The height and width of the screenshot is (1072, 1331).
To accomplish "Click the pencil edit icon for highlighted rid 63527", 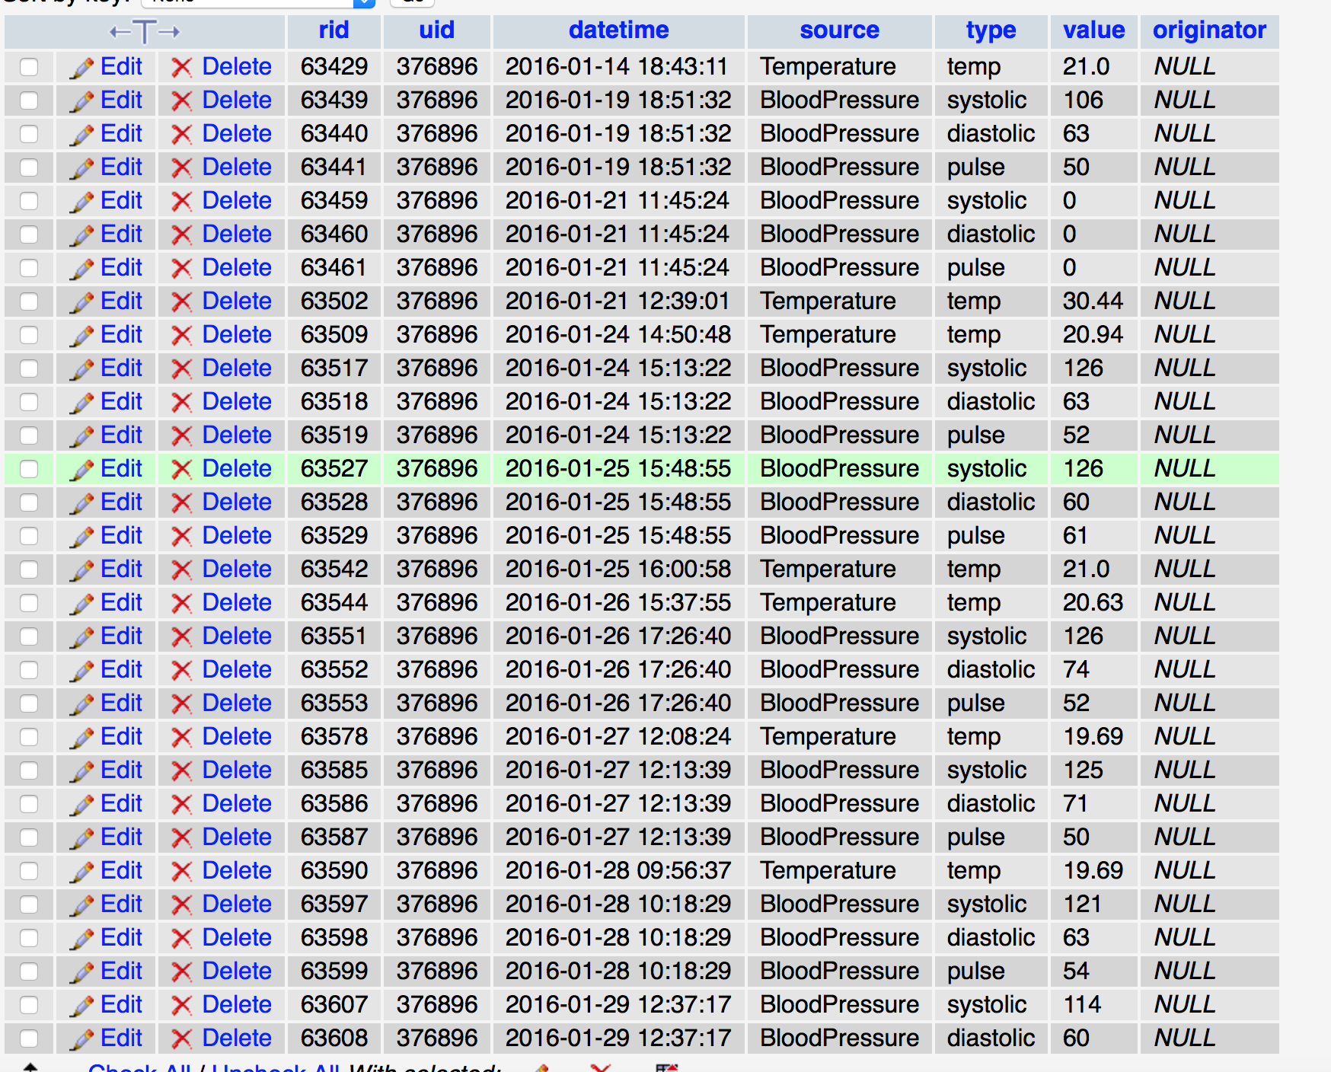I will [x=81, y=470].
